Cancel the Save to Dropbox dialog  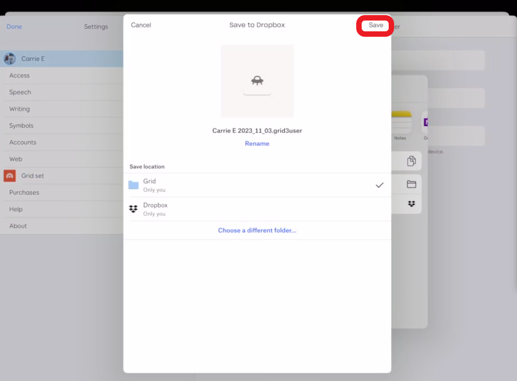141,25
